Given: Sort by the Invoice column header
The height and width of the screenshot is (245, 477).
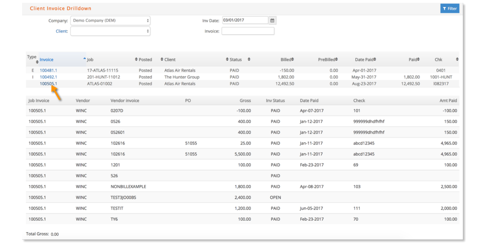Looking at the screenshot, I should 46,60.
